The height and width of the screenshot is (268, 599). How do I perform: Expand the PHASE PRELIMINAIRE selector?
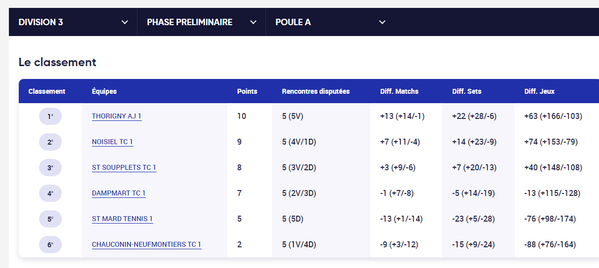pyautogui.click(x=202, y=22)
